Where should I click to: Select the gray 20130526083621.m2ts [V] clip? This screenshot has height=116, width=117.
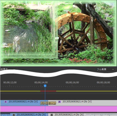[83, 103]
